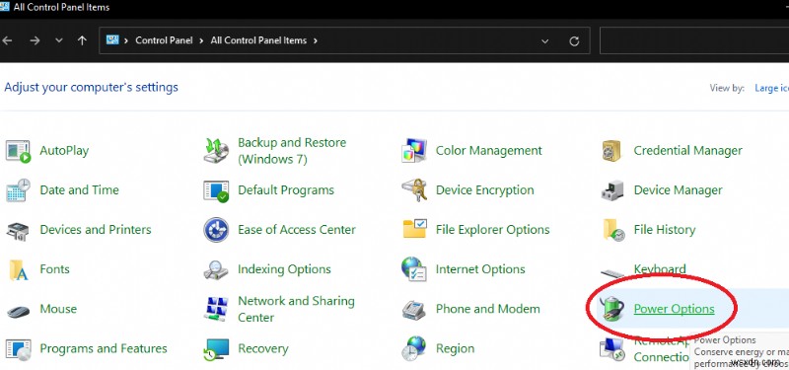This screenshot has width=789, height=370.
Task: Open the Keyboard link
Action: [x=660, y=269]
